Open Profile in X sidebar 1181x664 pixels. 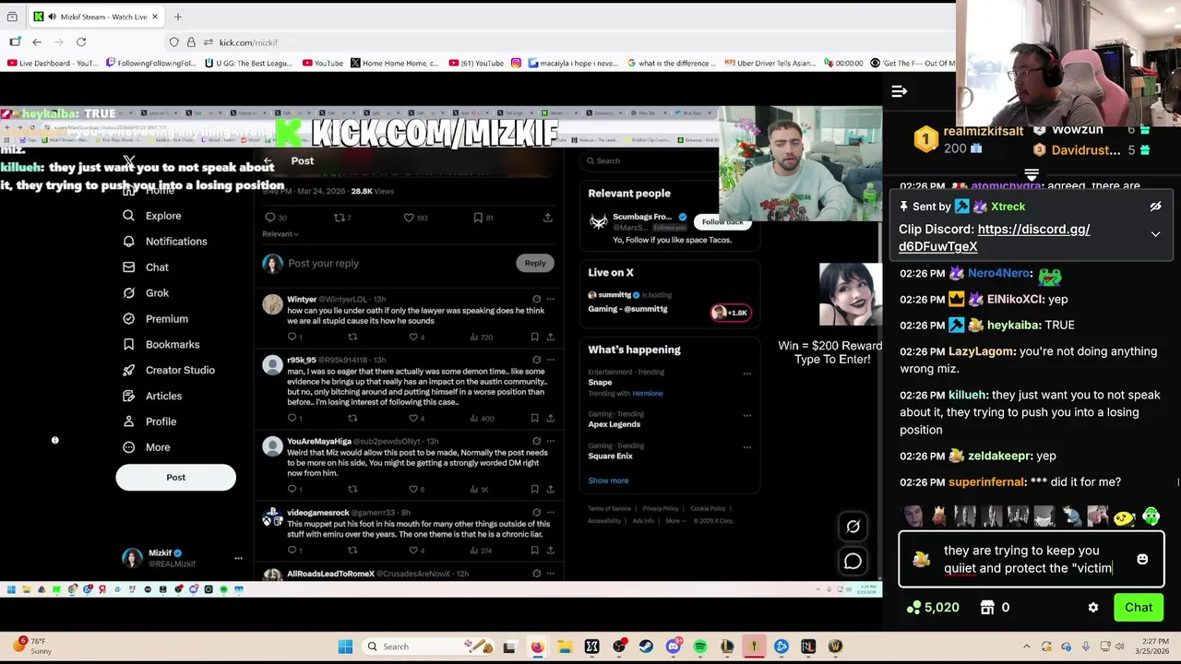point(149,422)
